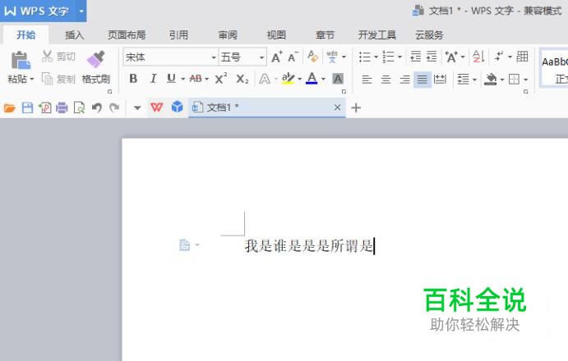This screenshot has width=568, height=361.
Task: Undo the last action
Action: [97, 107]
